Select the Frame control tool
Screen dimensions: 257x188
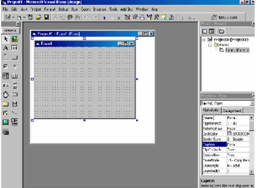point(6,57)
